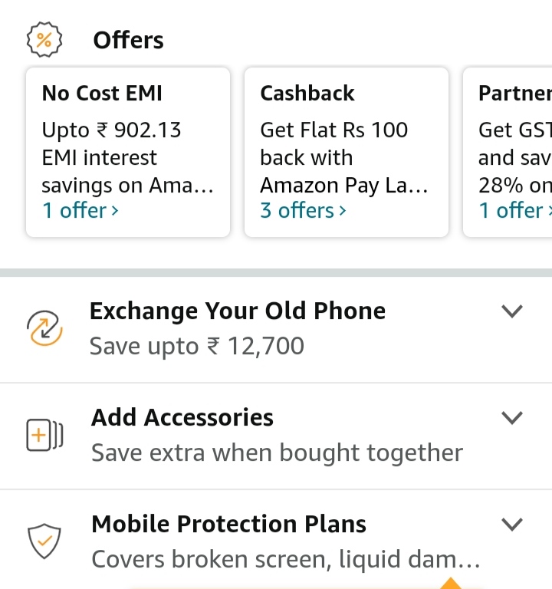Image resolution: width=552 pixels, height=589 pixels.
Task: Select the No Cost EMI offer card
Action: (x=128, y=152)
